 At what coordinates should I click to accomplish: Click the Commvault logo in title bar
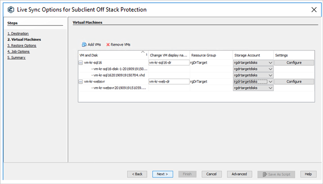point(11,10)
